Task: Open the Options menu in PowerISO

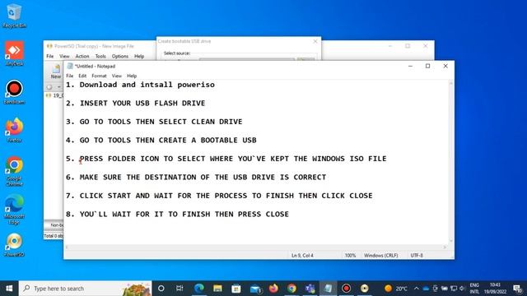Action: 120,56
